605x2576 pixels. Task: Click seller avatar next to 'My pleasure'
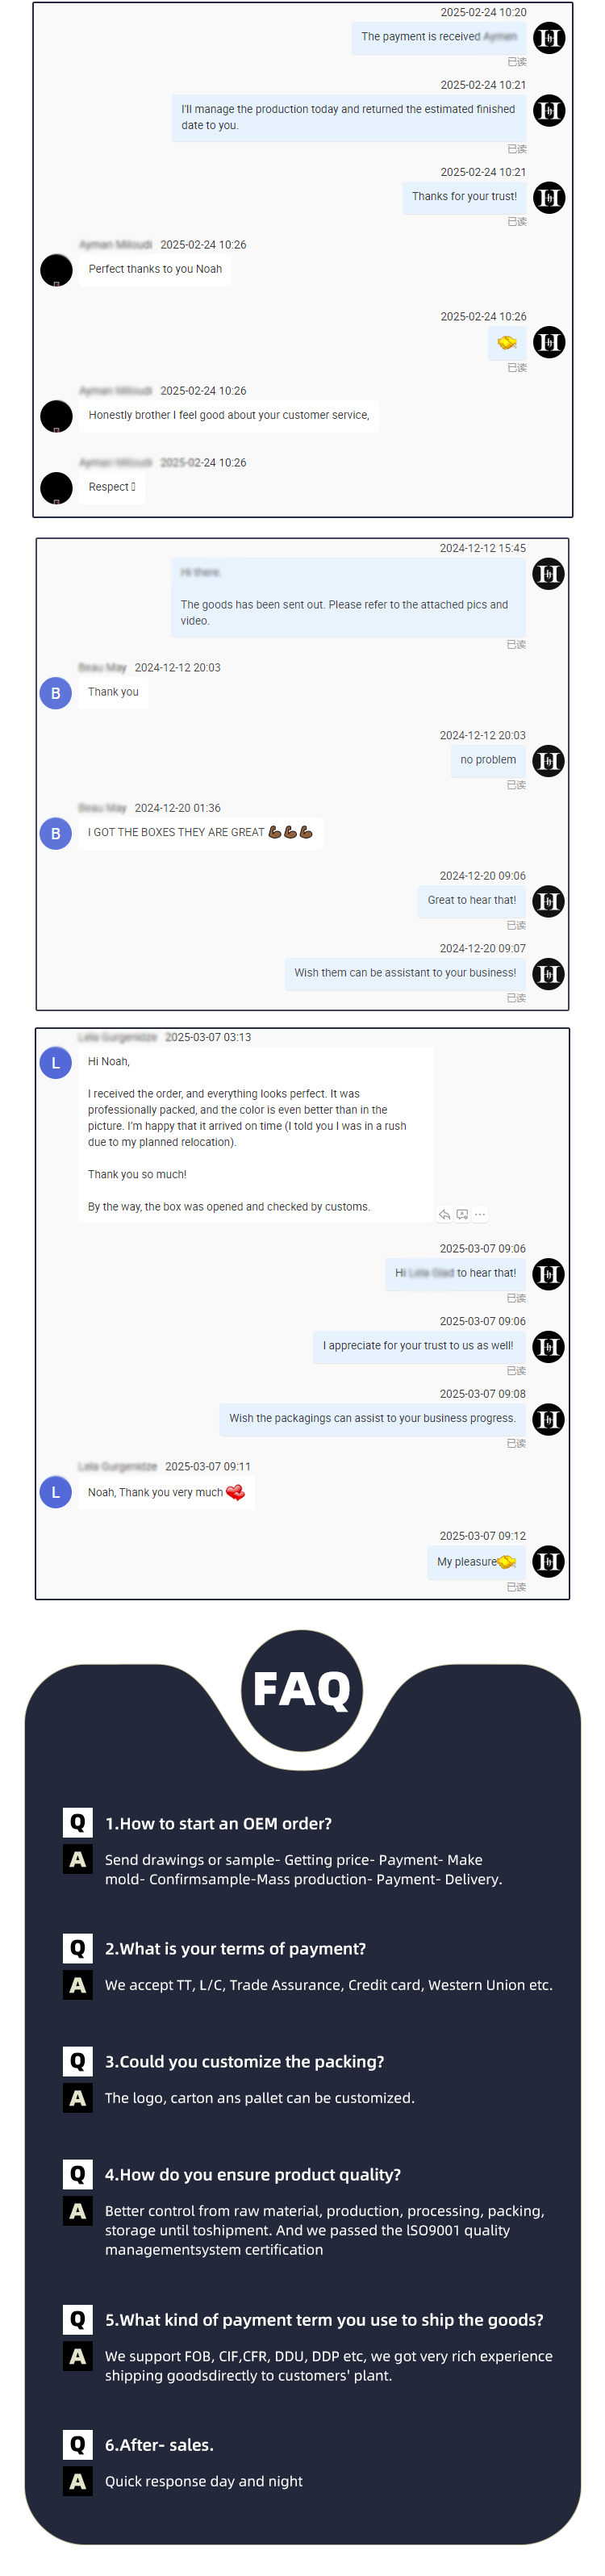[x=549, y=1561]
